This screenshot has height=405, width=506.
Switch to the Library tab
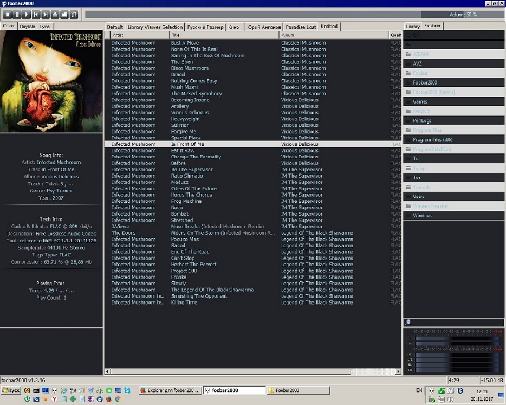pyautogui.click(x=413, y=26)
